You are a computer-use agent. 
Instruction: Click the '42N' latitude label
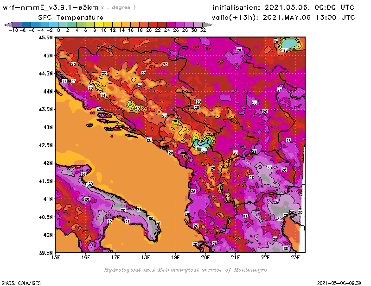(48, 163)
